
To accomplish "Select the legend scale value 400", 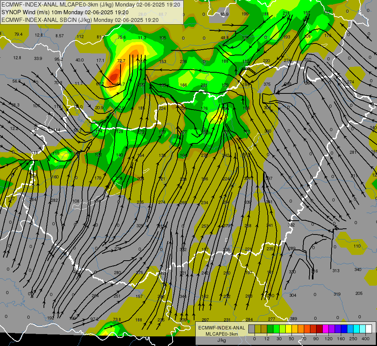I will pos(365,339).
